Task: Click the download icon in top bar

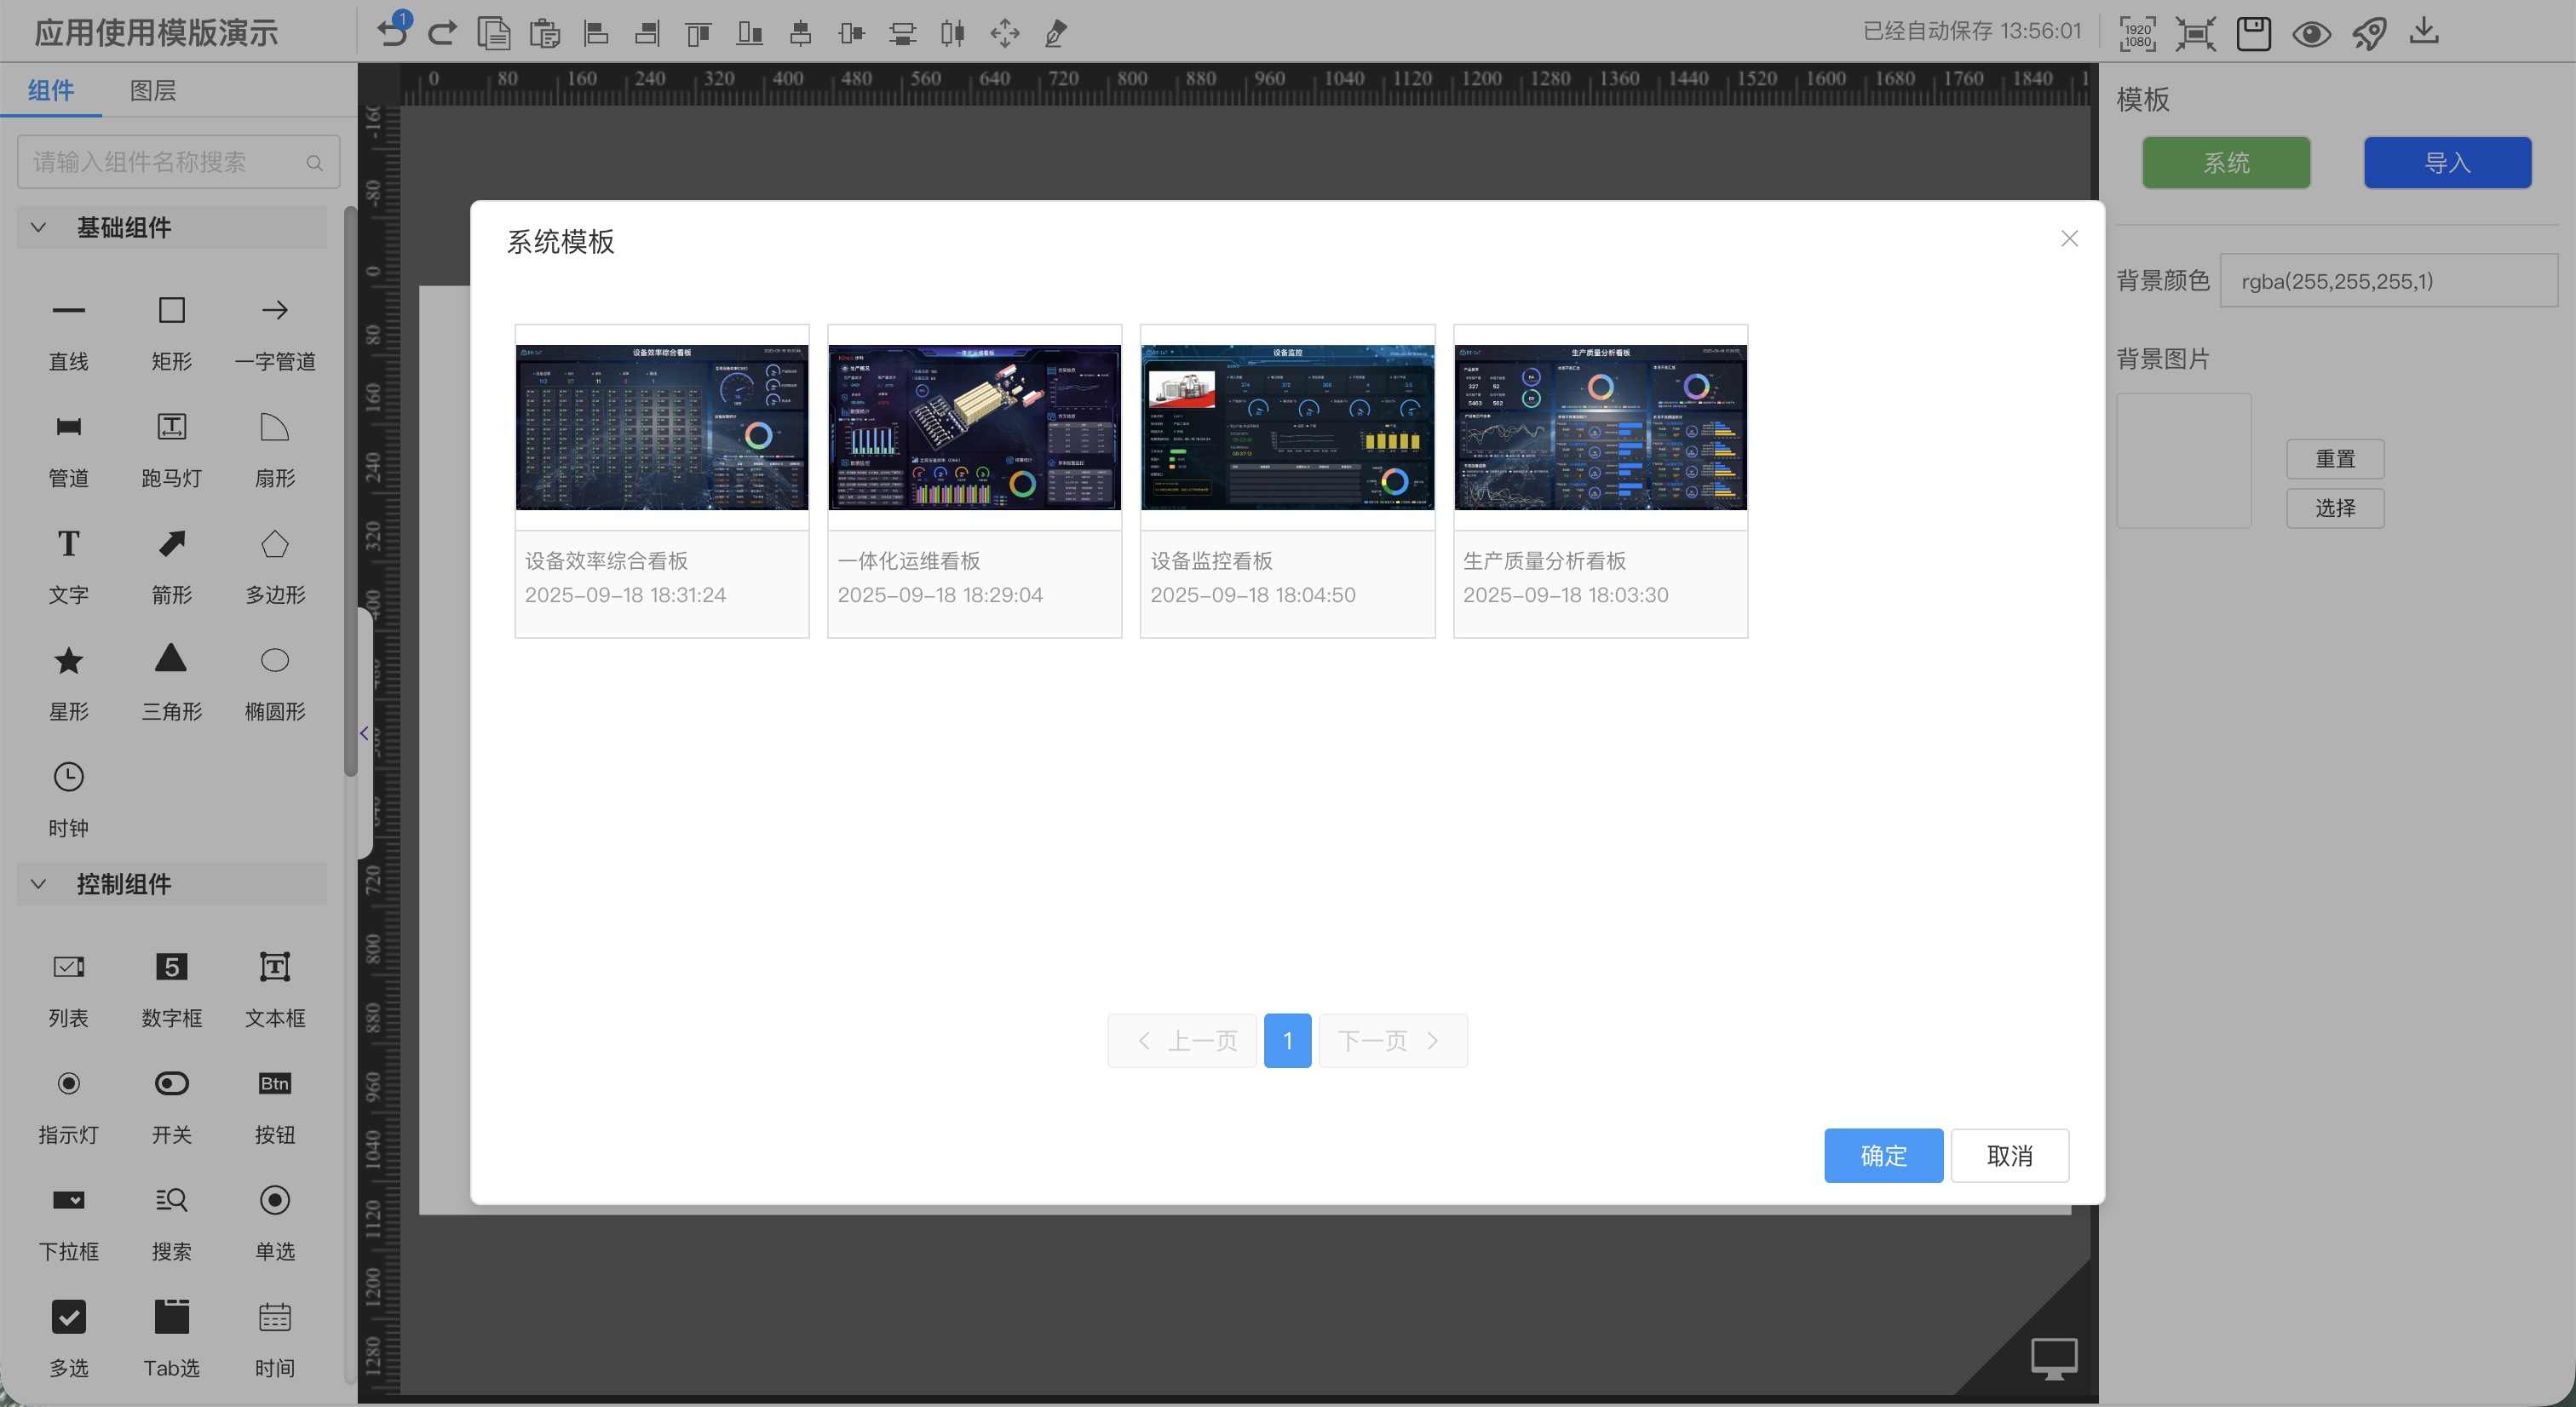Action: pyautogui.click(x=2424, y=33)
